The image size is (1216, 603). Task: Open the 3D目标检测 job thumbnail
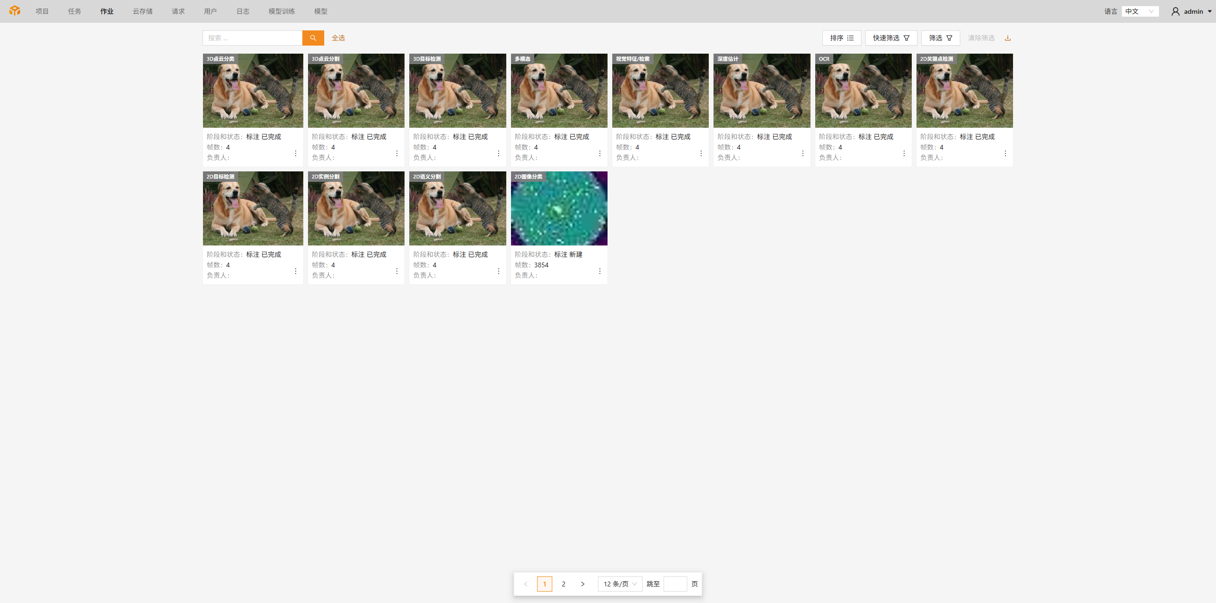[458, 91]
